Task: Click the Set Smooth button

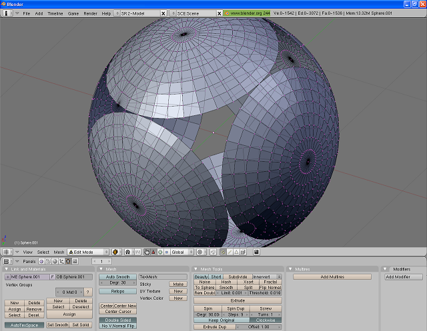Action: [58, 324]
